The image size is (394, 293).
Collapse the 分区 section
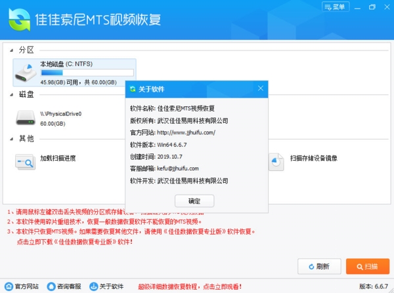tap(12, 50)
